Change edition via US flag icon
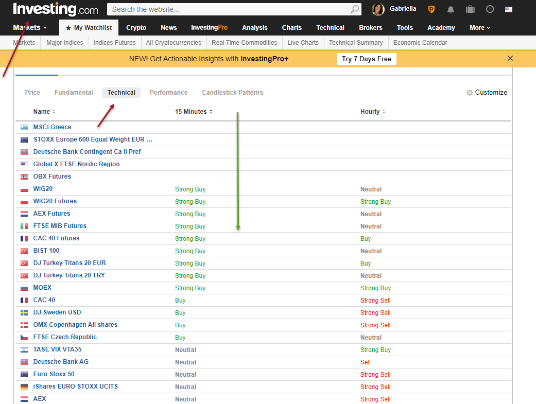The width and height of the screenshot is (536, 404). point(509,10)
